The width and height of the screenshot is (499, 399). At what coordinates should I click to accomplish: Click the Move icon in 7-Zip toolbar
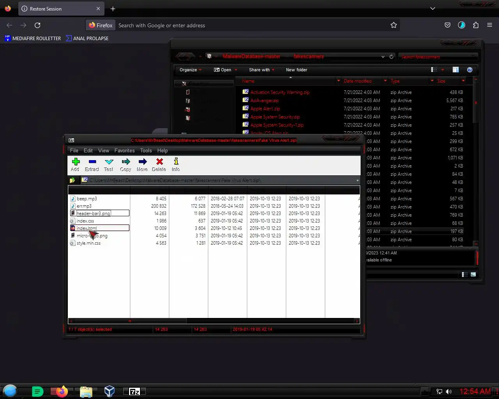pos(142,164)
